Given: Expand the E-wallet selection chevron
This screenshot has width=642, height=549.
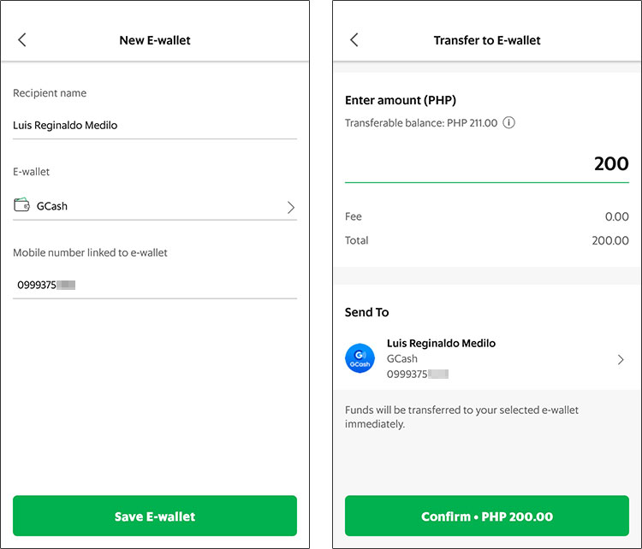Looking at the screenshot, I should (291, 208).
